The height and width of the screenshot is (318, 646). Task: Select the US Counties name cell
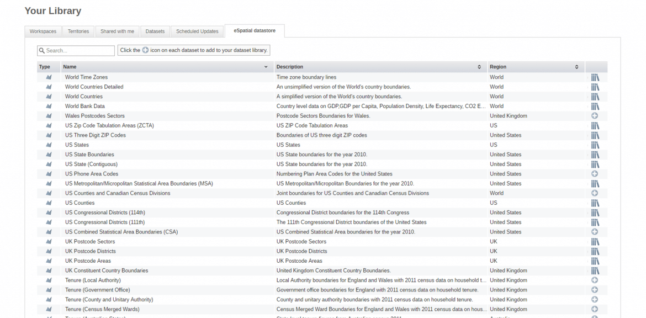coord(167,203)
